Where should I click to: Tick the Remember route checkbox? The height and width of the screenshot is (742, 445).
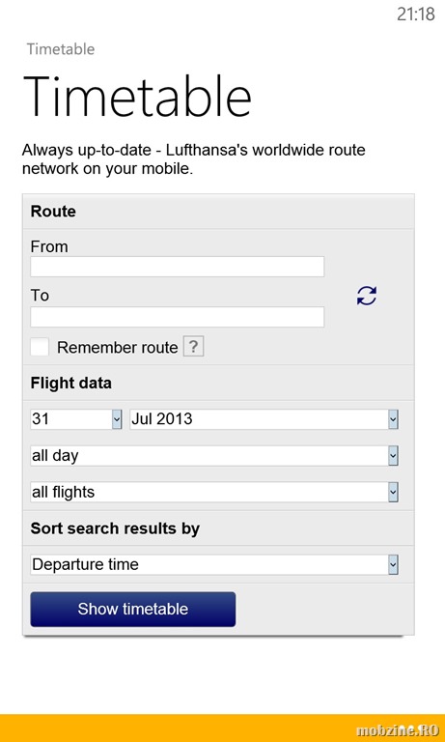point(40,347)
